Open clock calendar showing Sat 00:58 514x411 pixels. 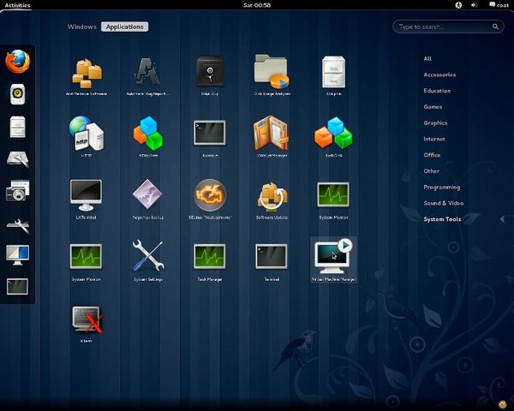[x=256, y=5]
